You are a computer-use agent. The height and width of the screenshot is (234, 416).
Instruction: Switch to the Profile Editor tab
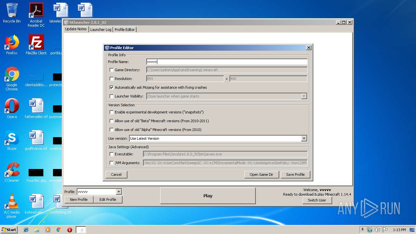124,30
